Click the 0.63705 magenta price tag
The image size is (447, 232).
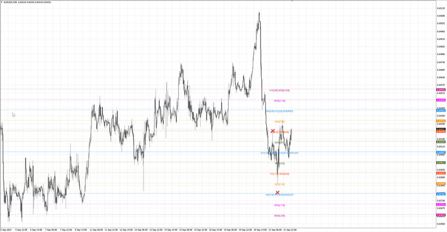tap(441, 204)
